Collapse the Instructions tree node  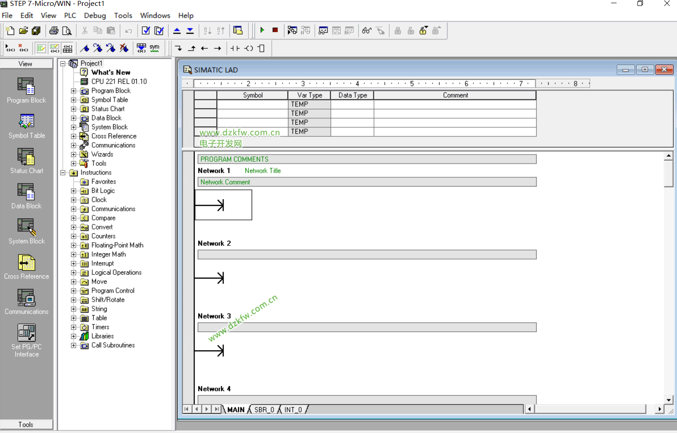[63, 173]
